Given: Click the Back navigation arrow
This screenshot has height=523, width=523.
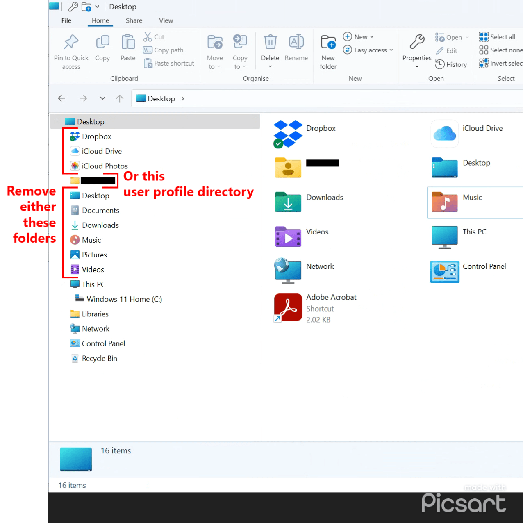Looking at the screenshot, I should click(61, 98).
